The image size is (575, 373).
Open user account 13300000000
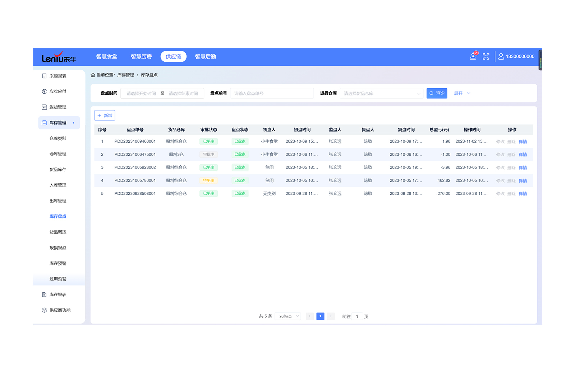(516, 56)
